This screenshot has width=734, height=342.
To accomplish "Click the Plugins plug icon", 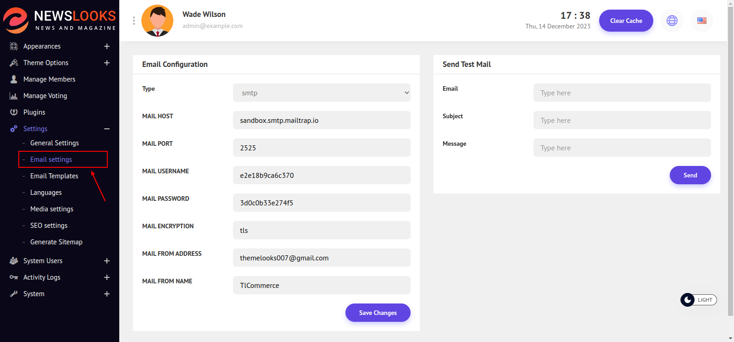I will point(14,112).
